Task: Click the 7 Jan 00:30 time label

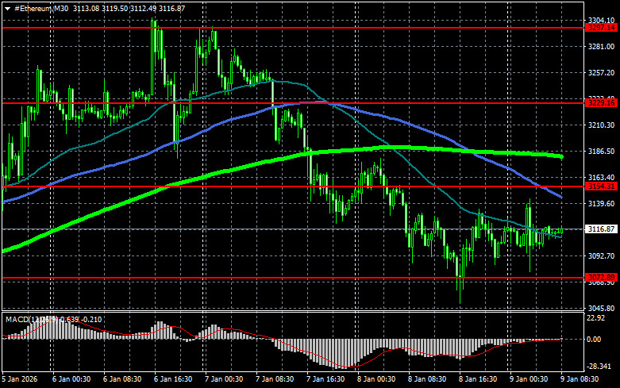Action: [x=224, y=379]
